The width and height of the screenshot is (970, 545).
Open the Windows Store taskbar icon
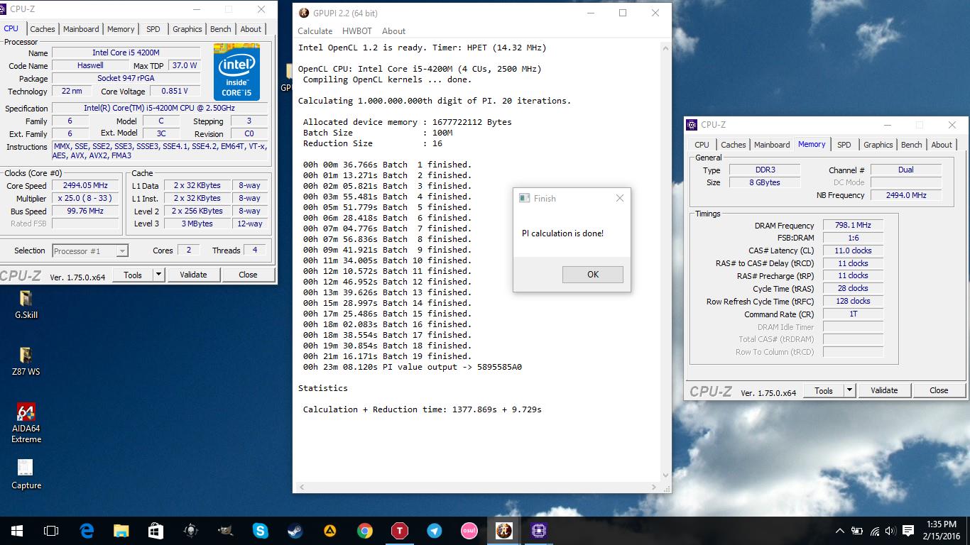click(156, 531)
